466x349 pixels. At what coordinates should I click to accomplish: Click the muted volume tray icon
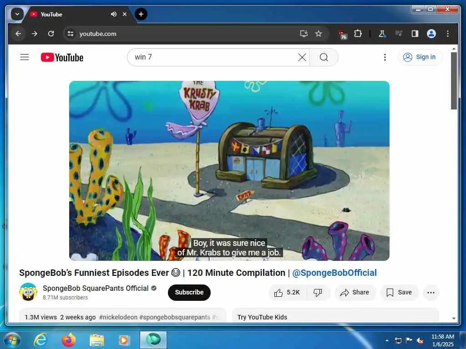420,340
